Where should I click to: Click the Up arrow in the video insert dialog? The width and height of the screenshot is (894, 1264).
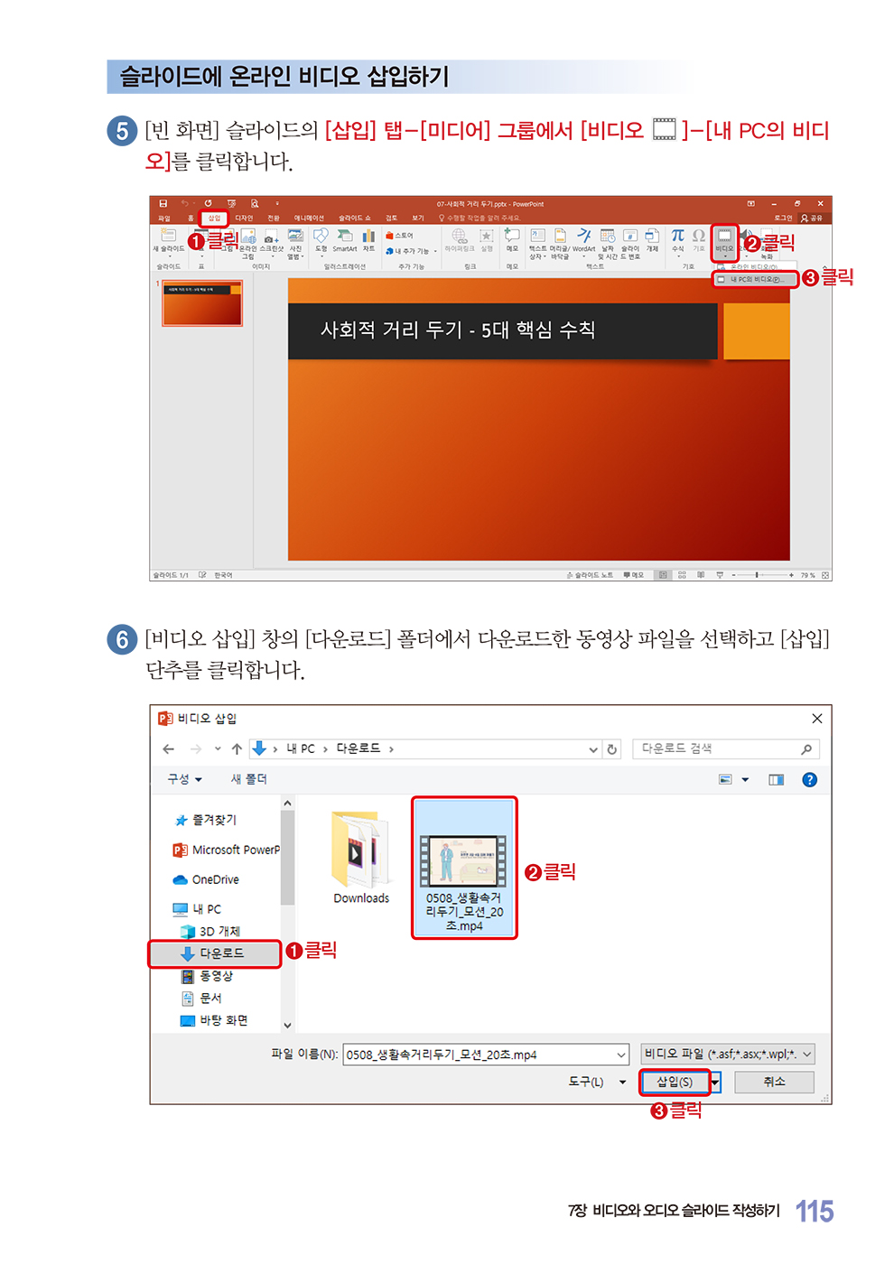237,749
